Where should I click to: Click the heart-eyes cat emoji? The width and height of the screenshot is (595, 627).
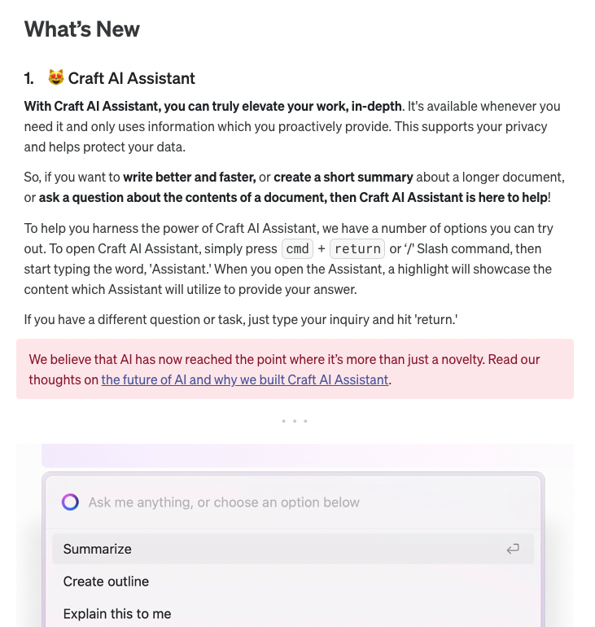coord(56,77)
